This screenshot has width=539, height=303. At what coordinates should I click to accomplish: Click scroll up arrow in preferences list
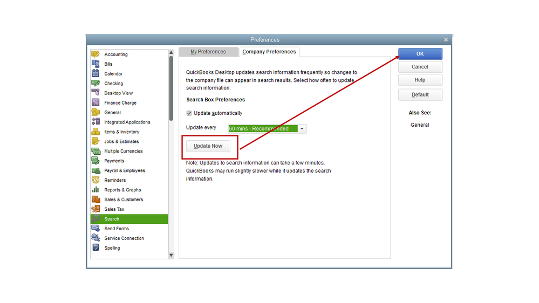171,52
